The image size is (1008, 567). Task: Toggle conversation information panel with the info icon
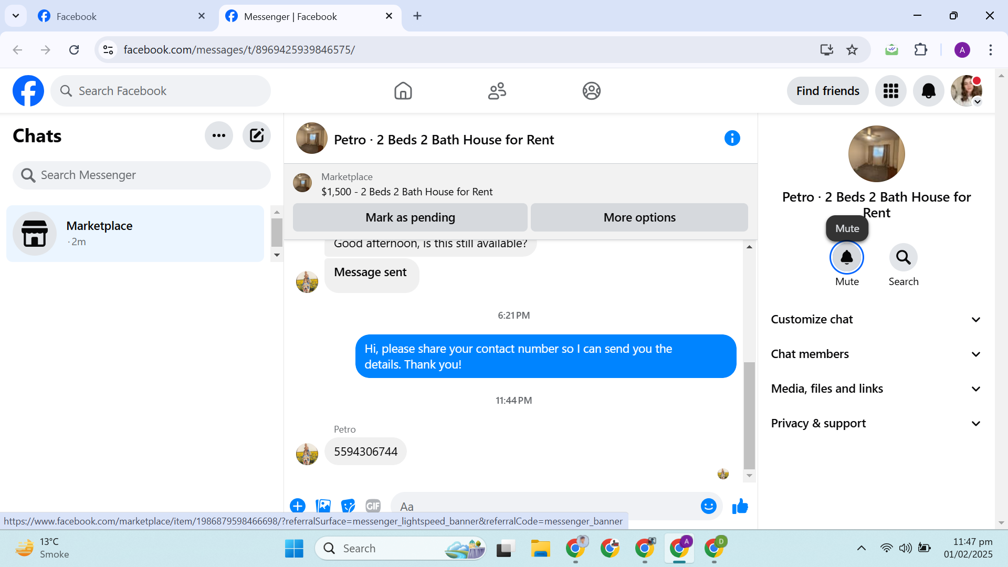(x=732, y=138)
